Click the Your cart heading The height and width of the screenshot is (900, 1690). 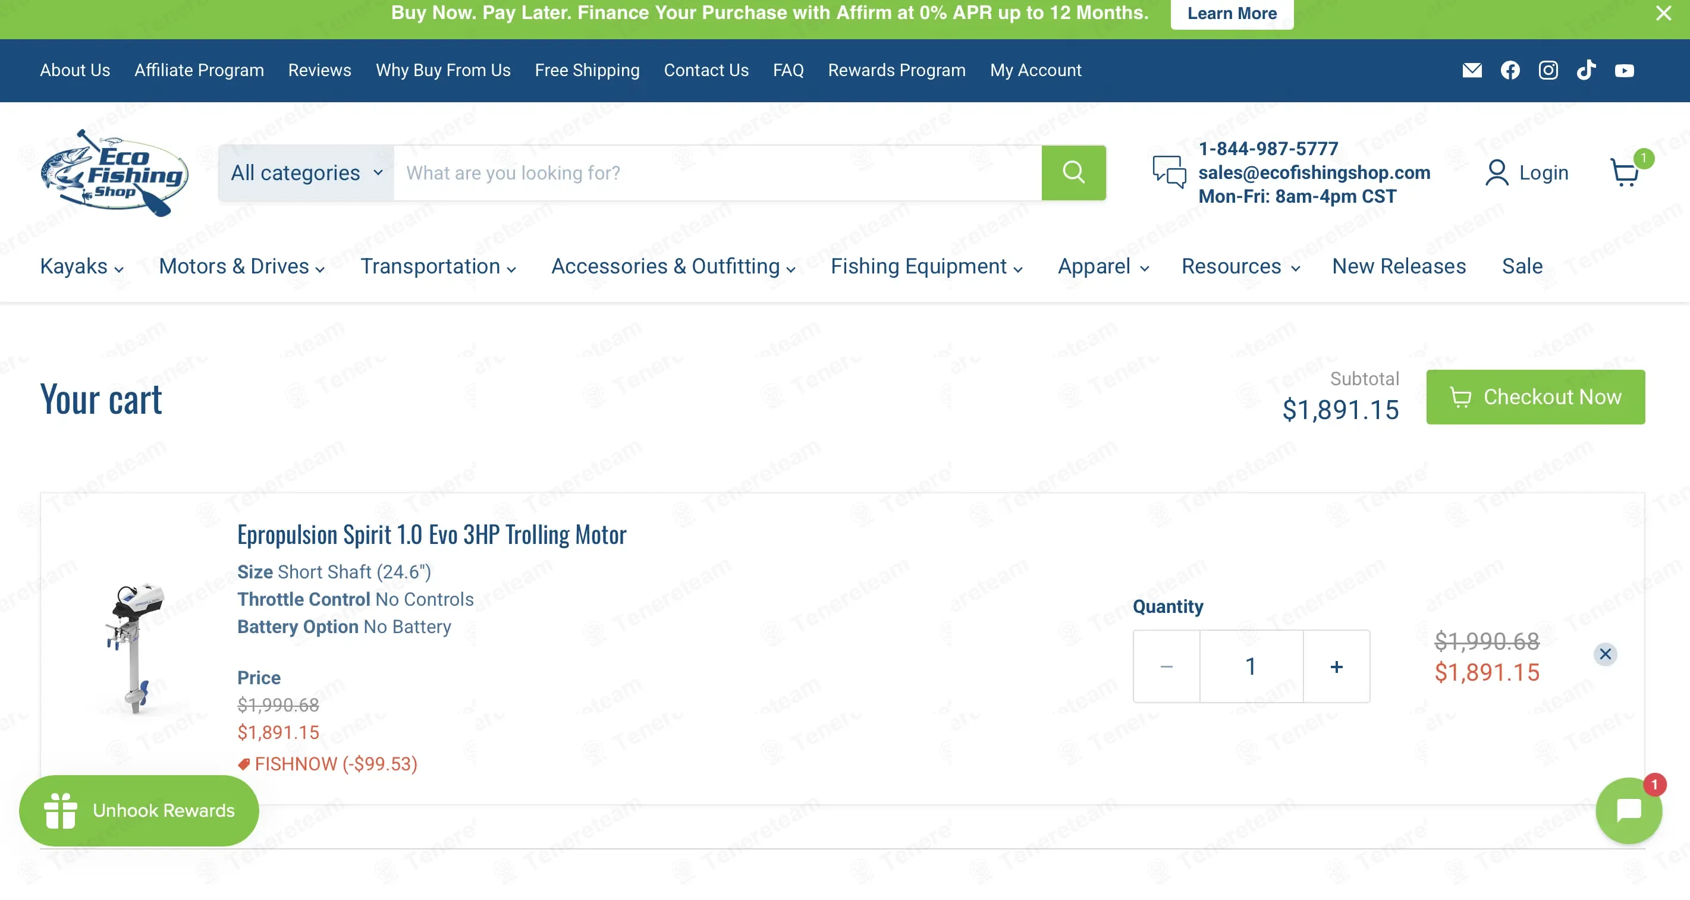pos(101,399)
